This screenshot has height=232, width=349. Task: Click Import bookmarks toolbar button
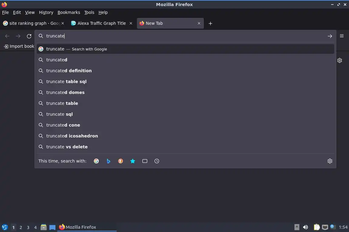pos(19,46)
